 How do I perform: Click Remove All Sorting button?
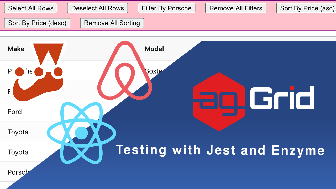point(112,23)
